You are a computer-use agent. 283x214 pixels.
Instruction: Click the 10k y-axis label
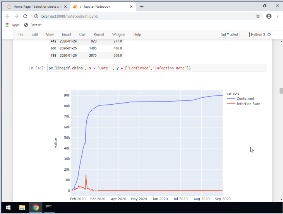(67, 180)
